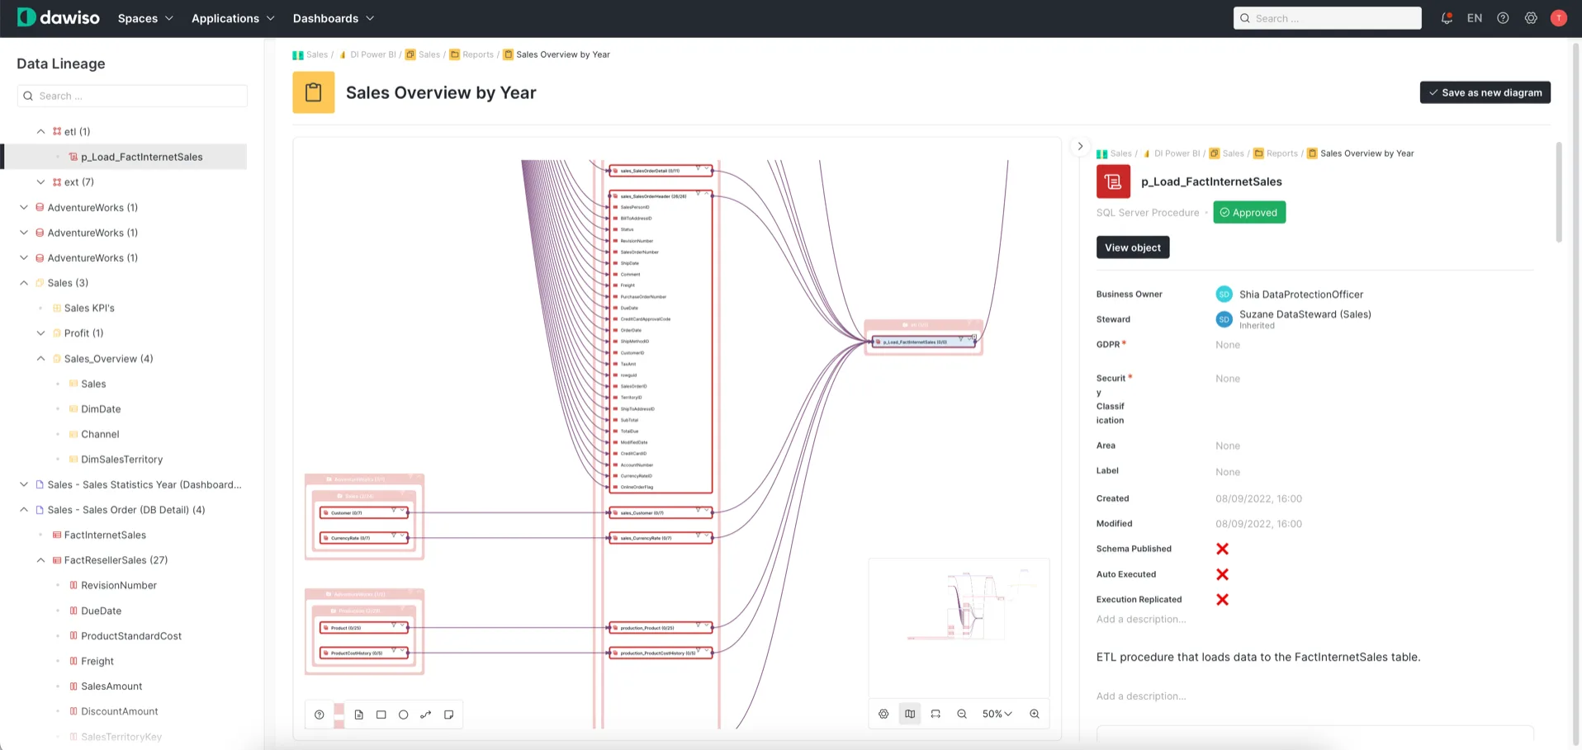
Task: Select Sales KPI's tree item
Action: click(x=89, y=308)
